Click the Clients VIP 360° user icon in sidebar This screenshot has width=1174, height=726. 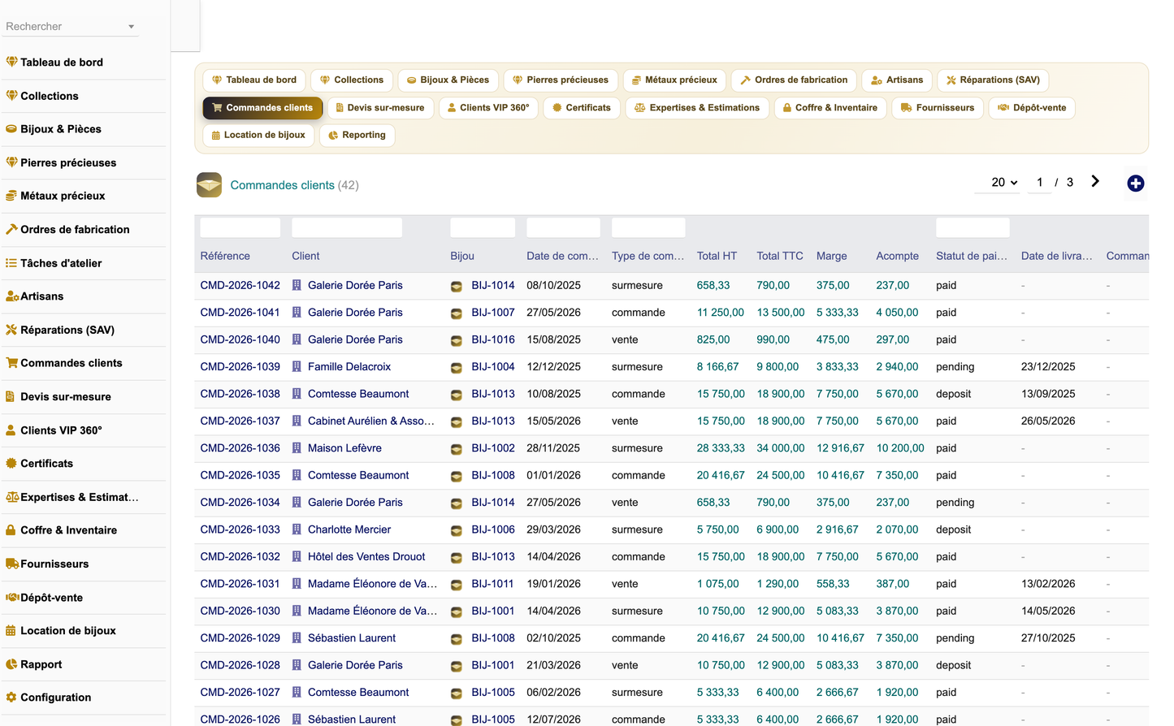click(x=11, y=430)
